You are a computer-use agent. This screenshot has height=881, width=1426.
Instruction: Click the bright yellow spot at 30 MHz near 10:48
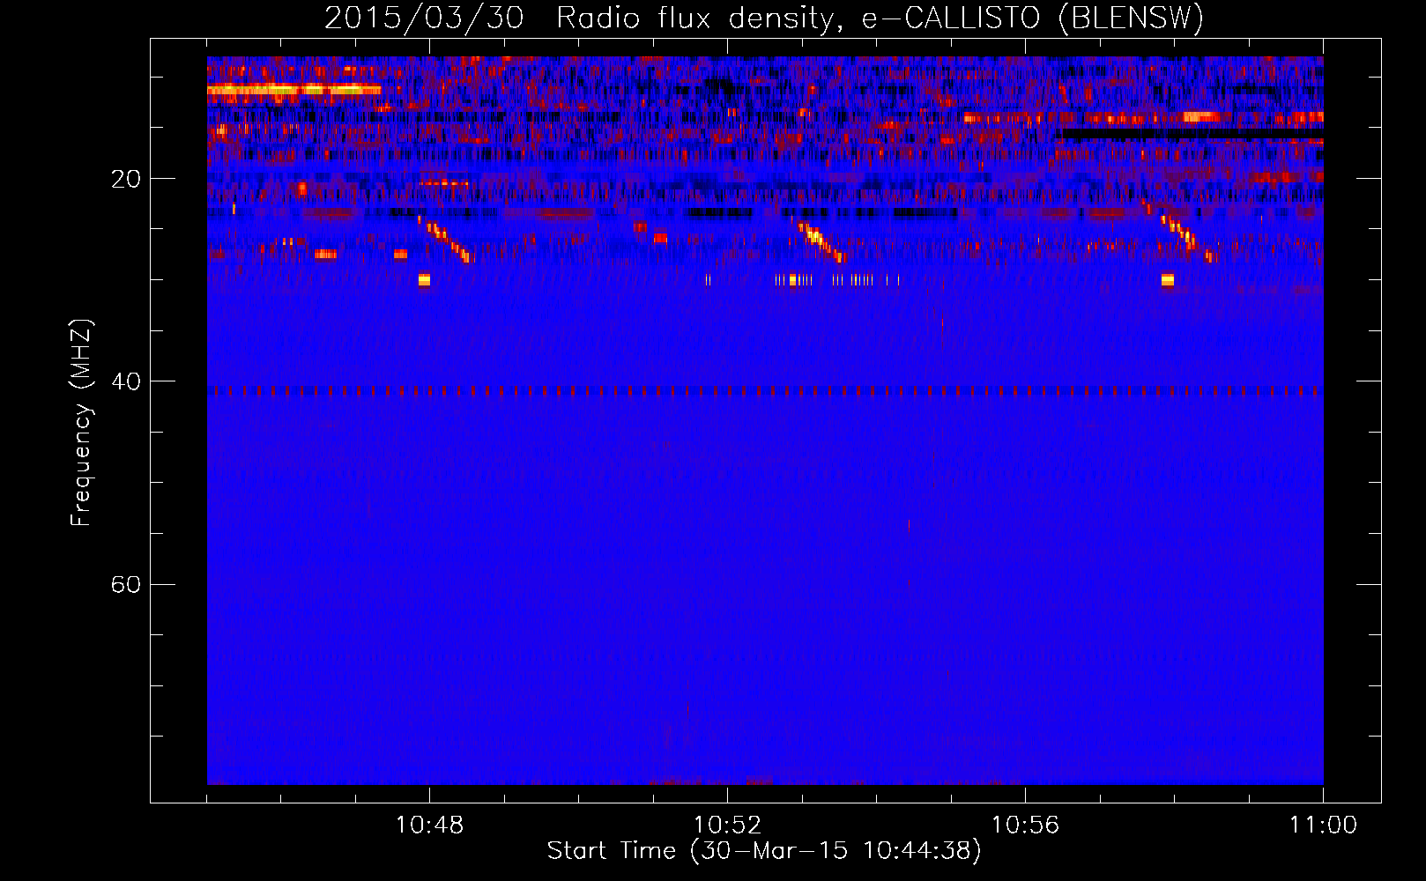(x=424, y=280)
